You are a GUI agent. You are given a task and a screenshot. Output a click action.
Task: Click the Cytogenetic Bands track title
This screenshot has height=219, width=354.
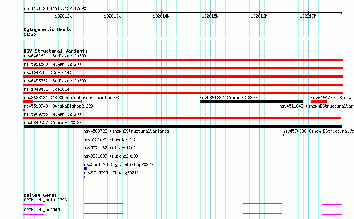tap(47, 29)
